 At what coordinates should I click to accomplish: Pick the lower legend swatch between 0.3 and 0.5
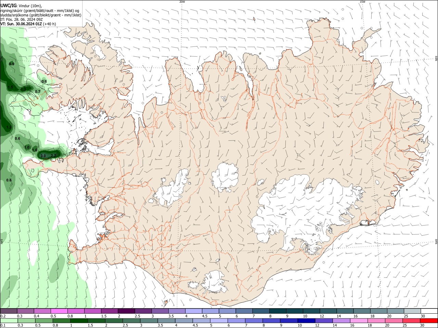(26, 320)
